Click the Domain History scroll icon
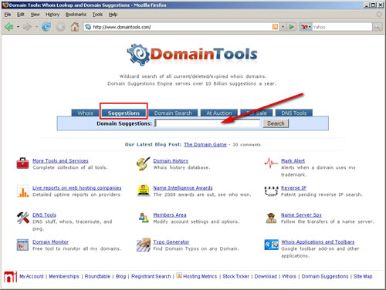This screenshot has height=290, width=386. [x=144, y=164]
